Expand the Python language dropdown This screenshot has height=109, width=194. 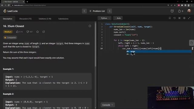tap(104, 18)
